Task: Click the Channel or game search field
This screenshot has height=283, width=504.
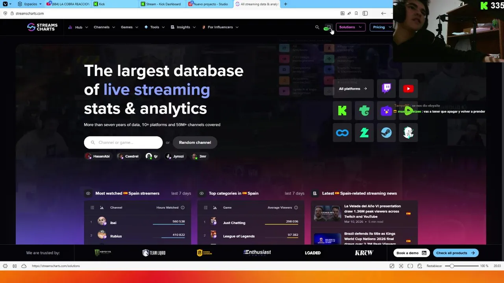Action: coord(123,142)
